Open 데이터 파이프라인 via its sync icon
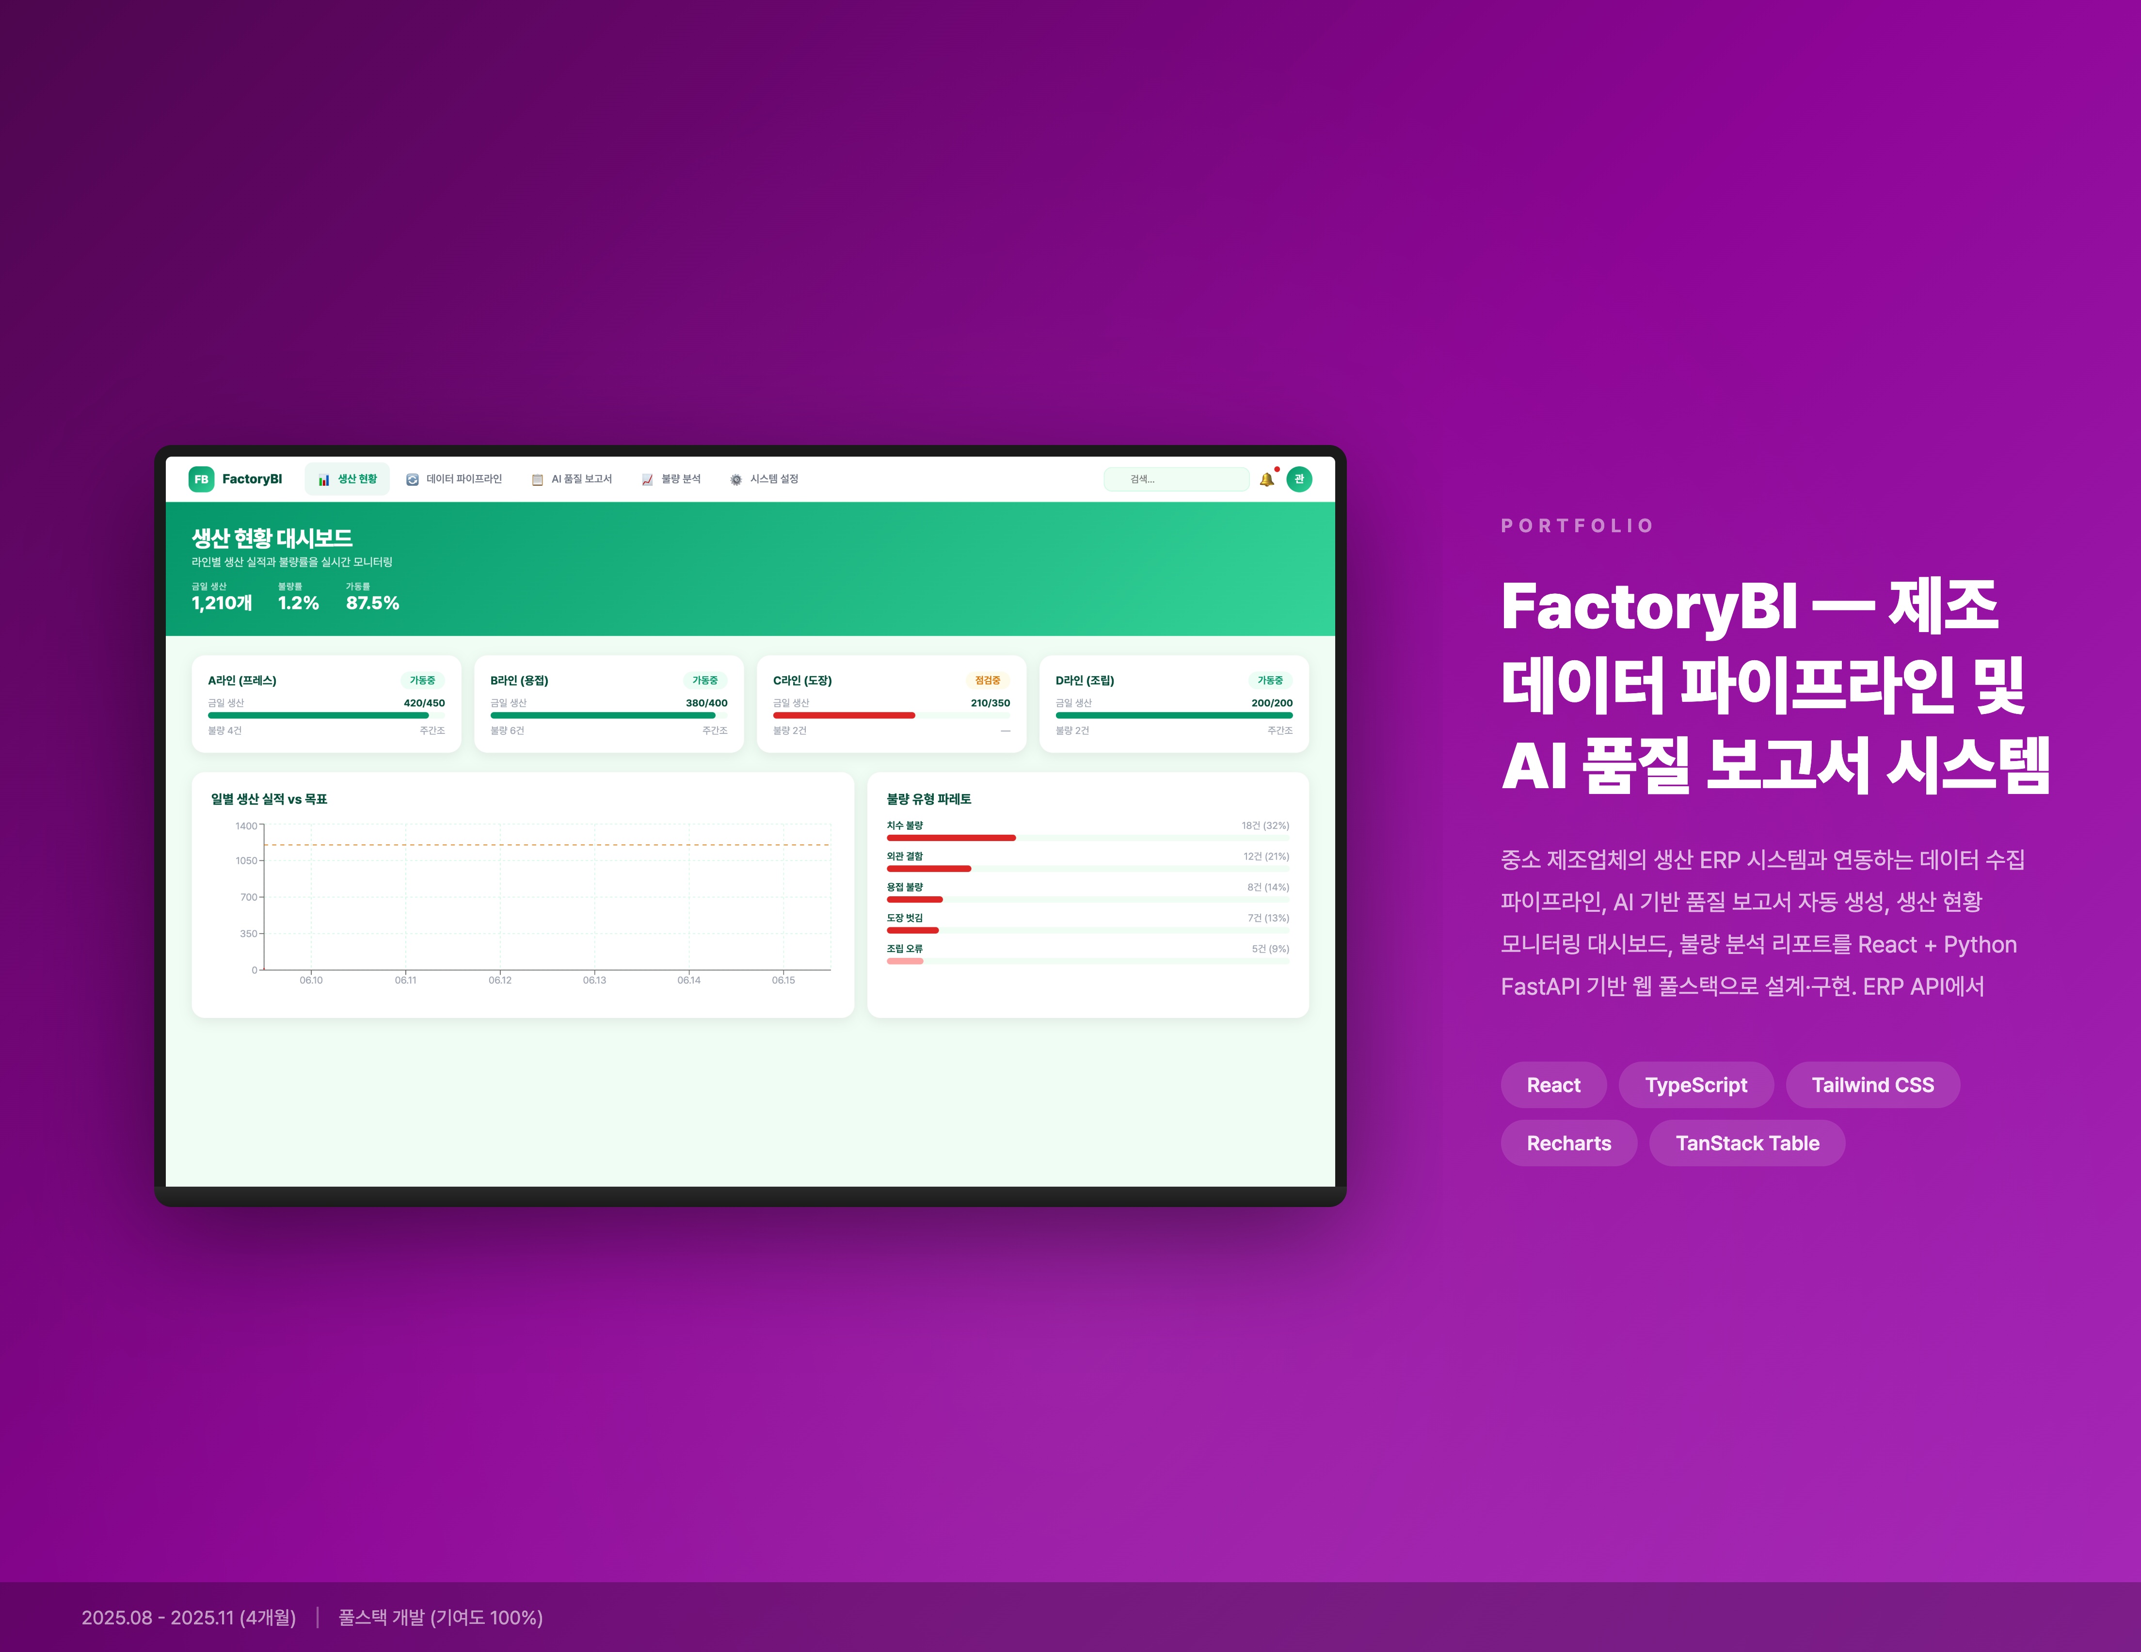The image size is (2141, 1652). 412,479
